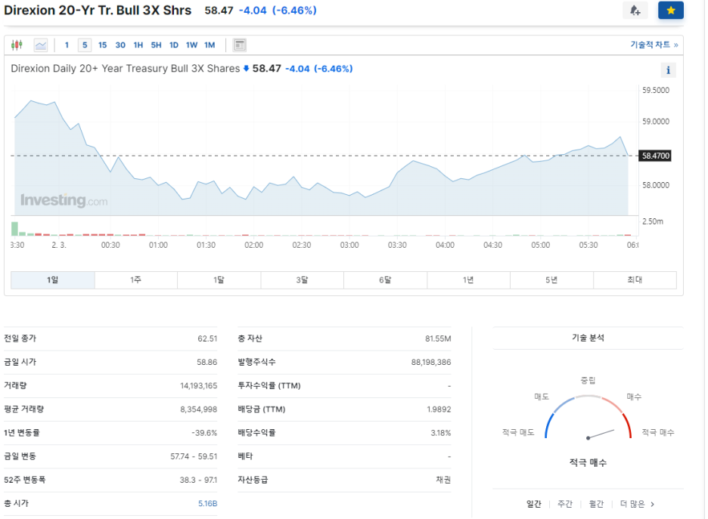
Task: Select the 1W interval
Action: click(x=192, y=45)
